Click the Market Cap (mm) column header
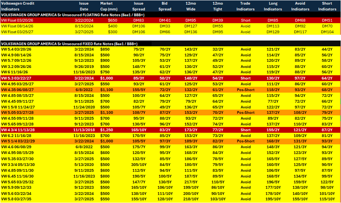341x203 pixels. coord(109,6)
